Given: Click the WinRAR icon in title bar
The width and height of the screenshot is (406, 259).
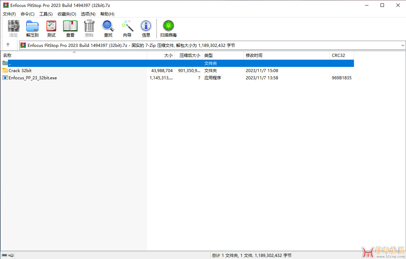Looking at the screenshot, I should 6,5.
